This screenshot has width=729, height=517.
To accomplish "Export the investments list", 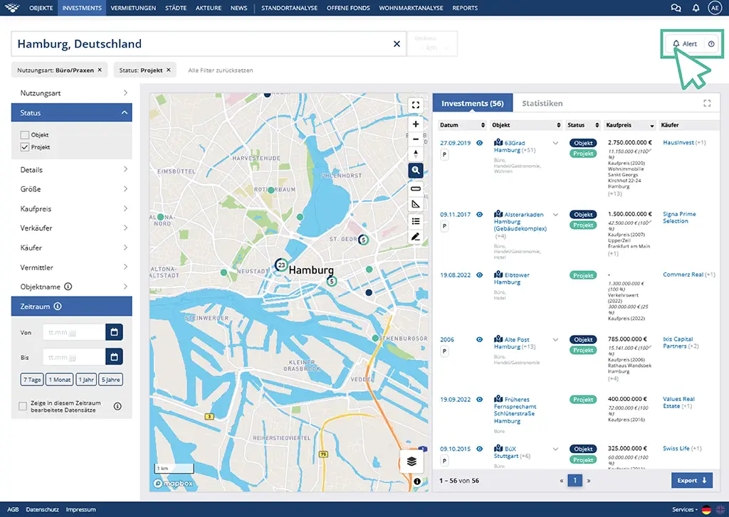I will pyautogui.click(x=692, y=480).
